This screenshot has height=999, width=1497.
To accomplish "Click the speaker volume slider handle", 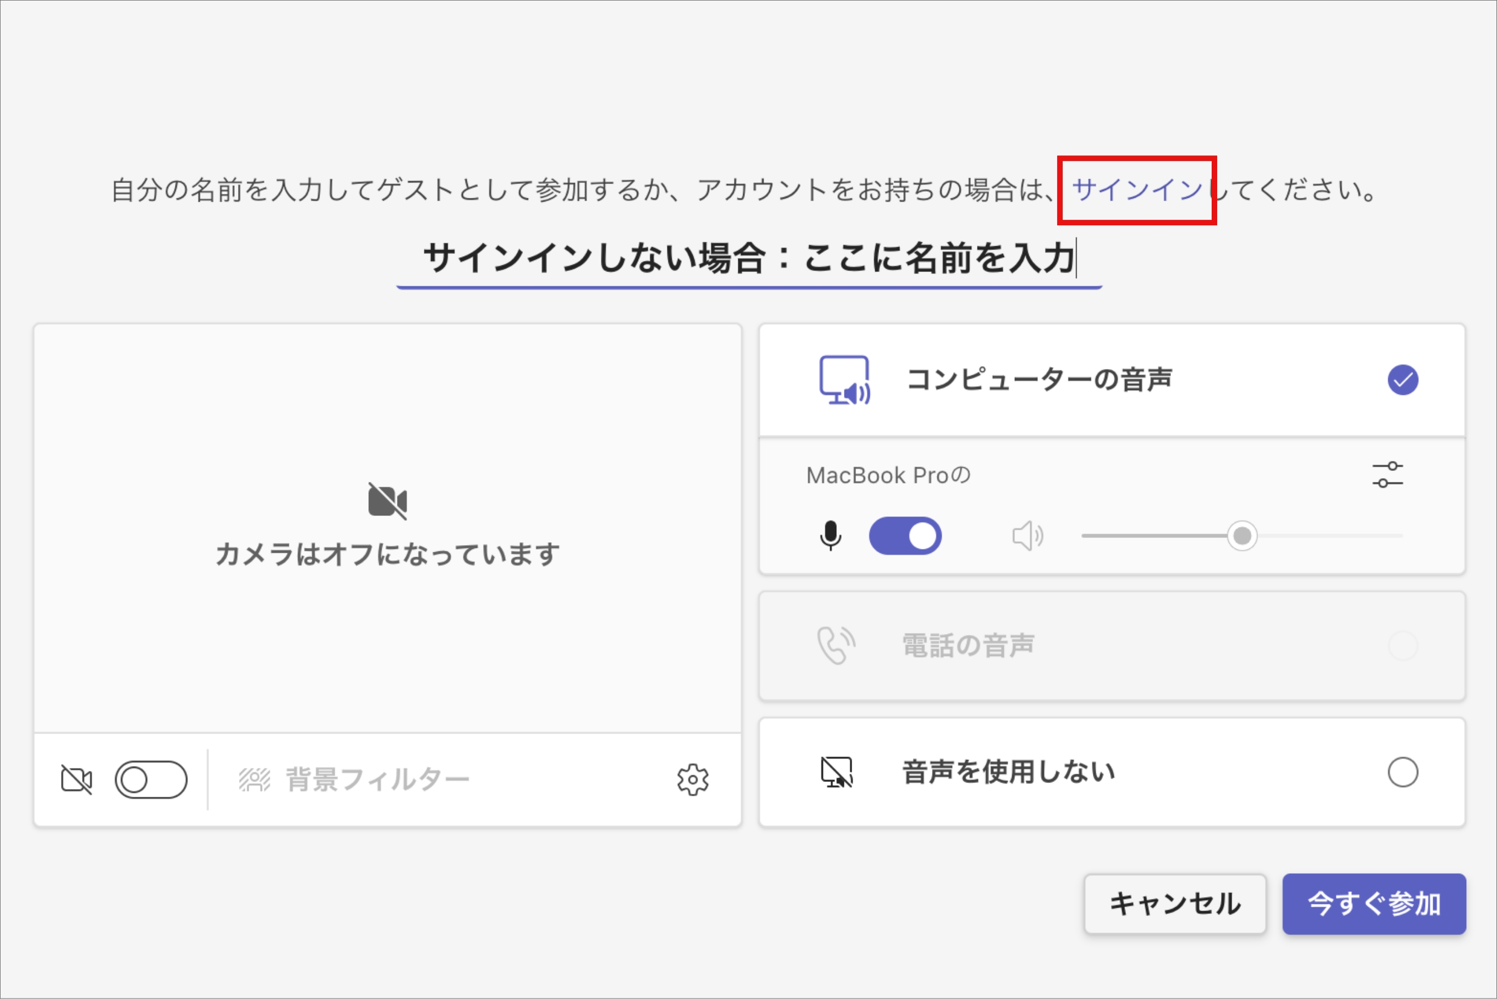I will 1241,536.
